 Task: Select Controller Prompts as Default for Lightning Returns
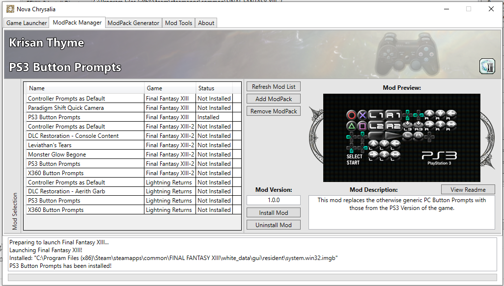pyautogui.click(x=134, y=182)
